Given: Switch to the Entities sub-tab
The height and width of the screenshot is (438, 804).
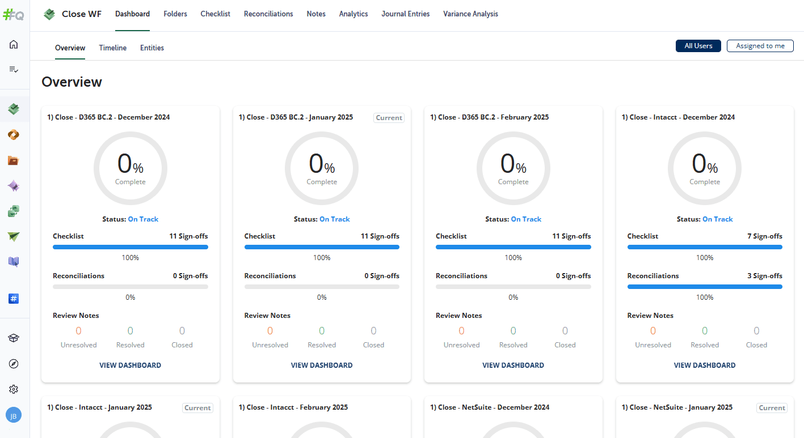Looking at the screenshot, I should pyautogui.click(x=152, y=48).
